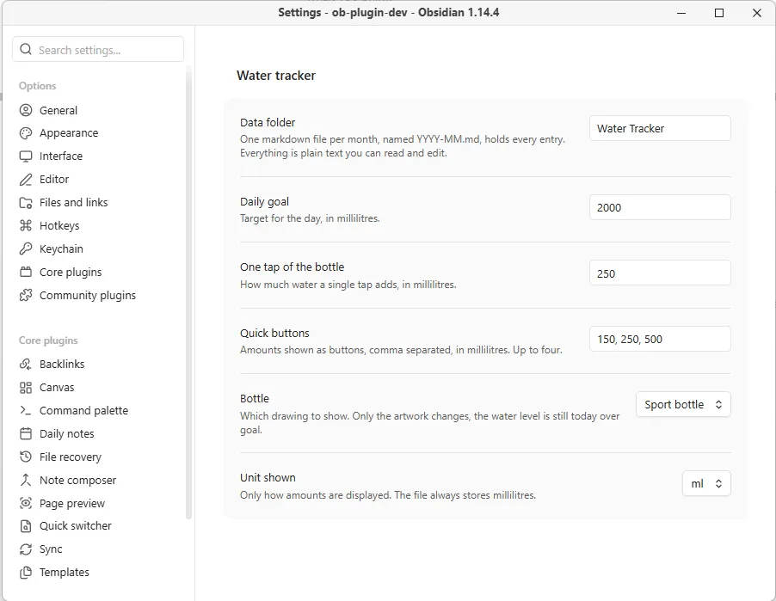Click the Quick buttons amounts field
This screenshot has width=776, height=601.
pyautogui.click(x=660, y=339)
